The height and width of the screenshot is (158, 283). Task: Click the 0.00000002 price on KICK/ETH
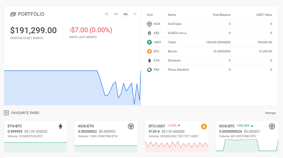click(88, 132)
